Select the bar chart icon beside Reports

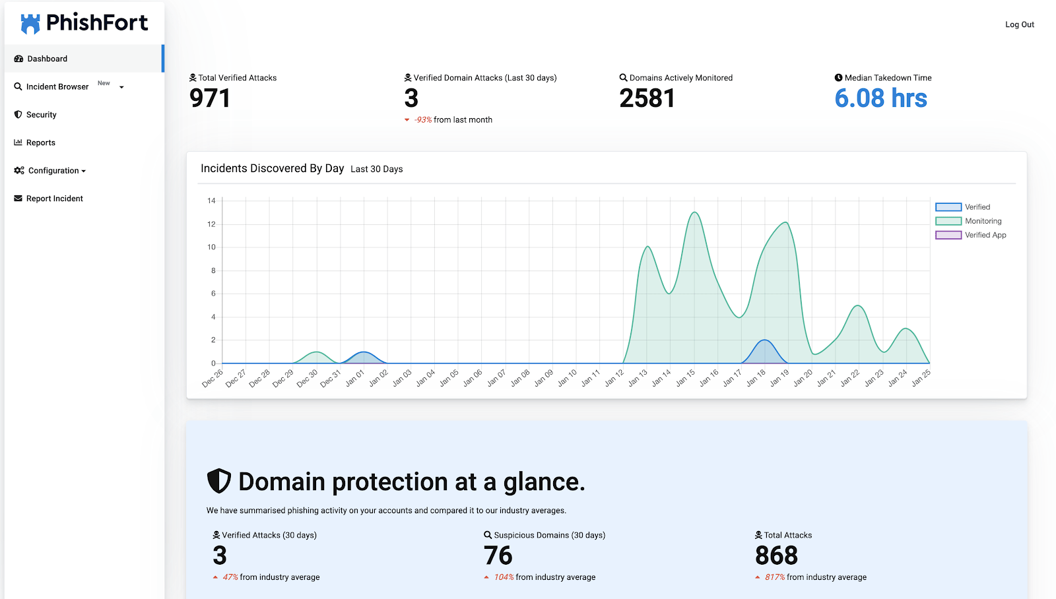(18, 142)
